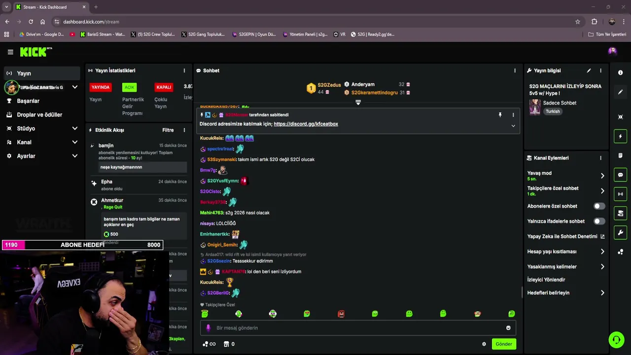Click the purple microphone icon in message box
The height and width of the screenshot is (355, 631).
(x=208, y=328)
